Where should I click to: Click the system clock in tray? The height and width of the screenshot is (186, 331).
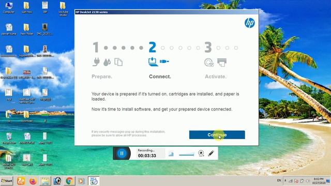click(319, 181)
